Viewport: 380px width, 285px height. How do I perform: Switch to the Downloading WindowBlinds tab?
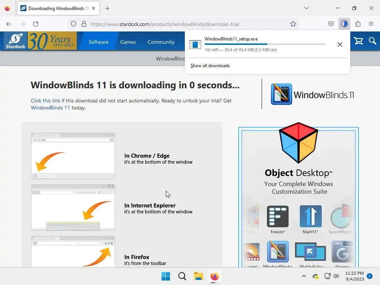tap(58, 8)
